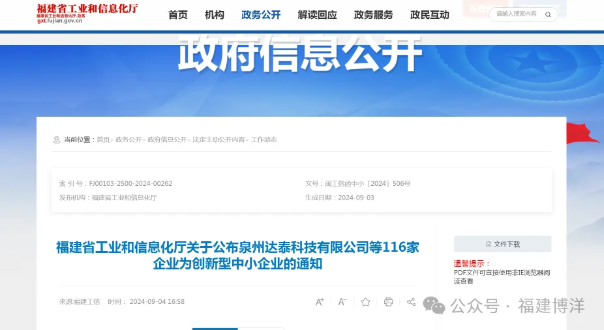Go to 解读回应 in the navigation
Screen dimensions: 604x330
coord(317,15)
